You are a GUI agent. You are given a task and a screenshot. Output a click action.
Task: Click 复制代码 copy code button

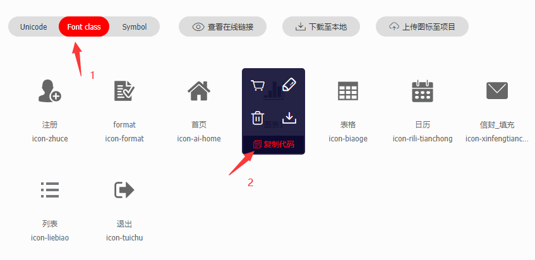point(274,145)
